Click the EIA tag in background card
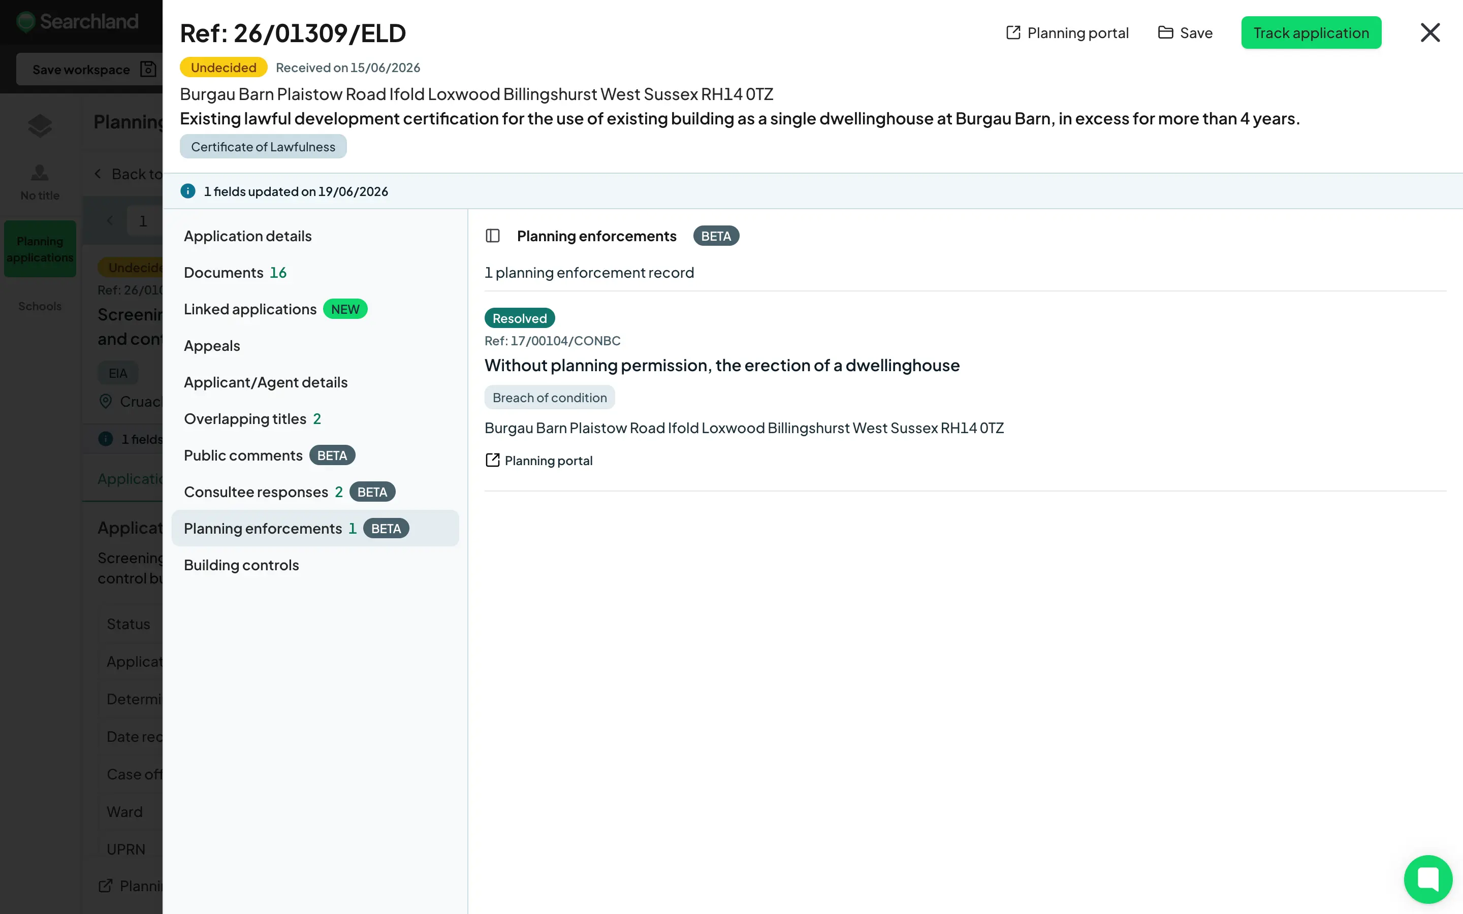The height and width of the screenshot is (914, 1463). [x=118, y=373]
